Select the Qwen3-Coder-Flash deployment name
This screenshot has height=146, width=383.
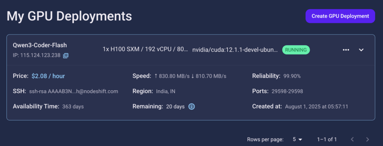40,45
